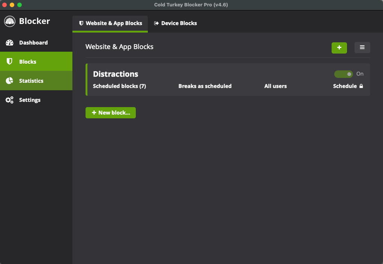The height and width of the screenshot is (264, 383).
Task: Click the Website & App Blocks heading
Action: coord(119,47)
